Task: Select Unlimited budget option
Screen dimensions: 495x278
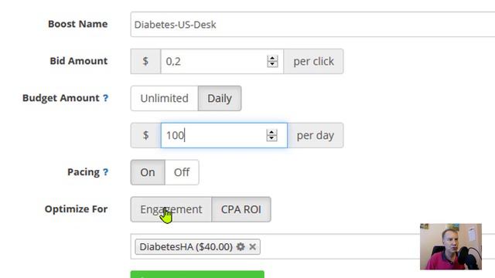Action: (x=164, y=98)
